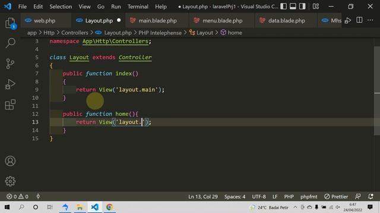Click the VS Code logo icon
Screen dimensions: 380x213
click(x=8, y=7)
